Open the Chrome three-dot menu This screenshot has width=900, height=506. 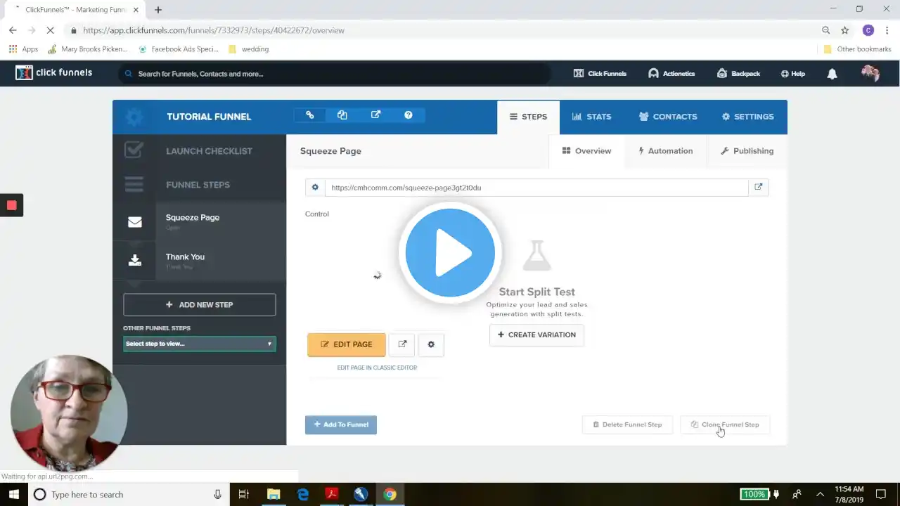(887, 30)
